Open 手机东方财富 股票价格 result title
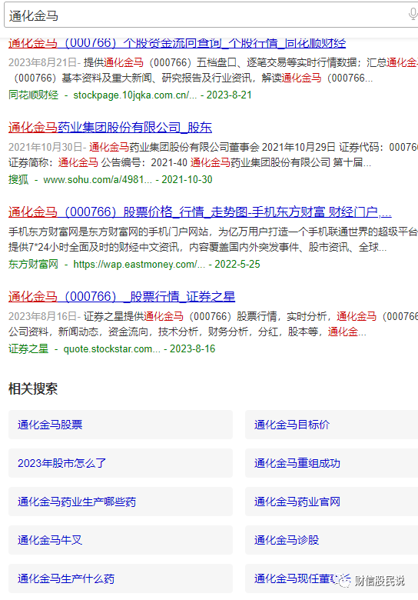The image size is (418, 600). pyautogui.click(x=200, y=212)
